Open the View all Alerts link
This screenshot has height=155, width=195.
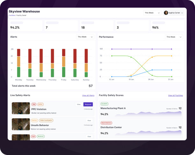click(x=88, y=95)
